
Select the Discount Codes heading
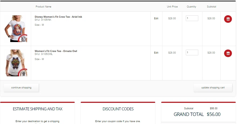[118, 109]
